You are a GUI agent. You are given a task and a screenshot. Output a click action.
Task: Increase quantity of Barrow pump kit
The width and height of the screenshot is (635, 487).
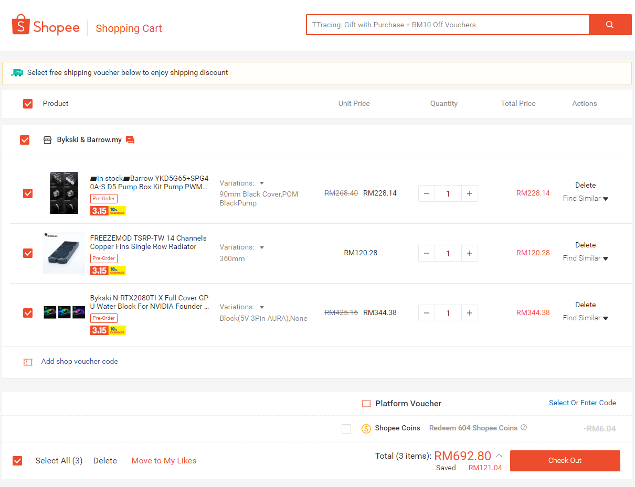pos(469,193)
